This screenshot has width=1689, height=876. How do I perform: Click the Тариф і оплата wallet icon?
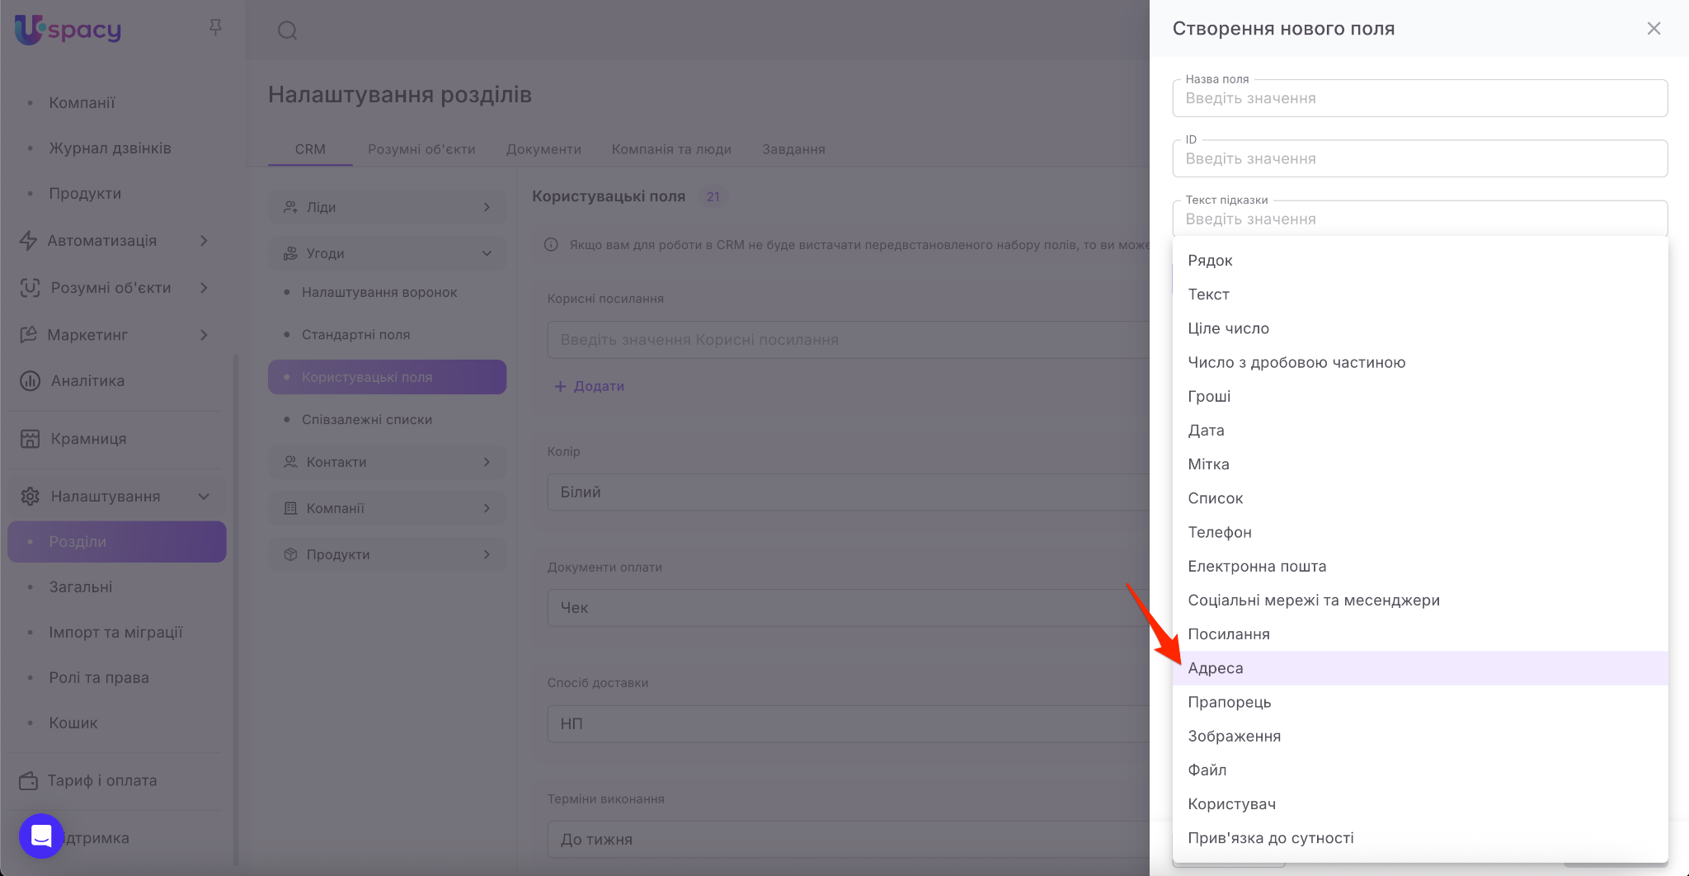click(x=29, y=780)
